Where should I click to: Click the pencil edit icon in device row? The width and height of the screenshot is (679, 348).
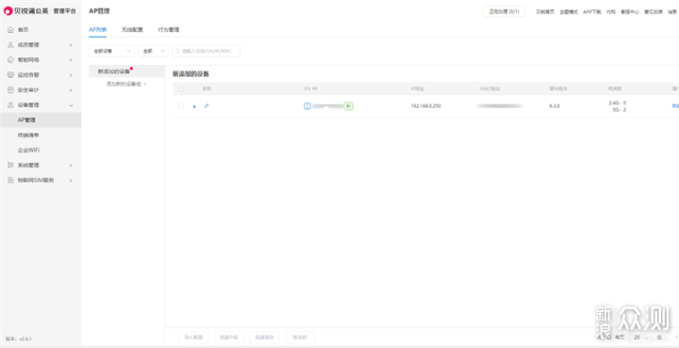[x=207, y=105]
